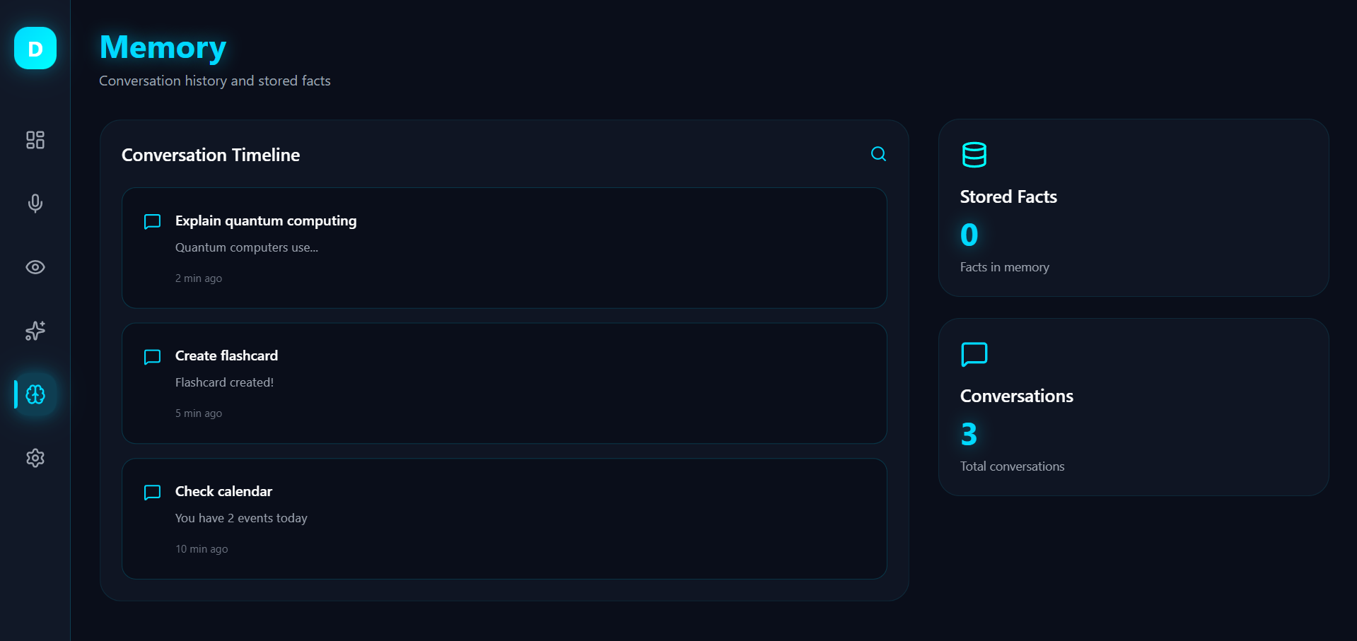Open Settings using the gear icon
Viewport: 1357px width, 641px height.
tap(35, 458)
